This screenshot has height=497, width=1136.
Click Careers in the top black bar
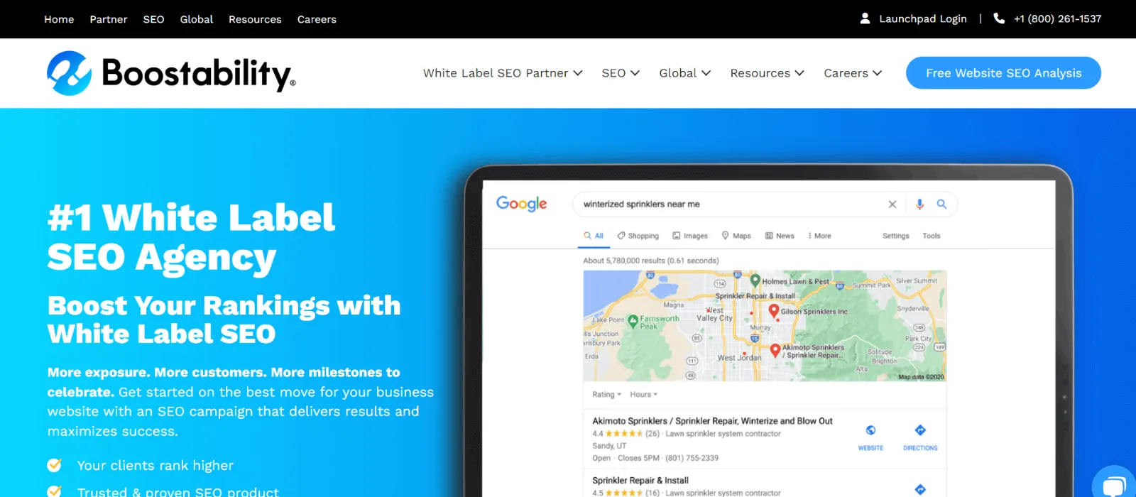[317, 19]
